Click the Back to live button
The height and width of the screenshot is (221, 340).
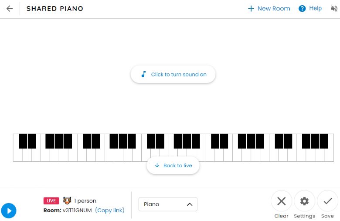click(x=173, y=166)
